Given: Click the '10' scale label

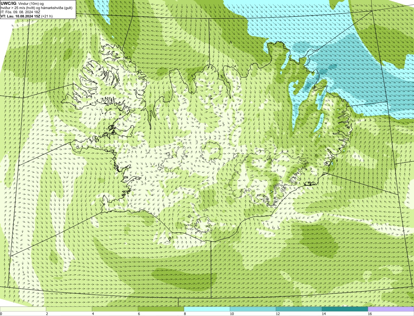Looking at the screenshot, I should pos(232,314).
